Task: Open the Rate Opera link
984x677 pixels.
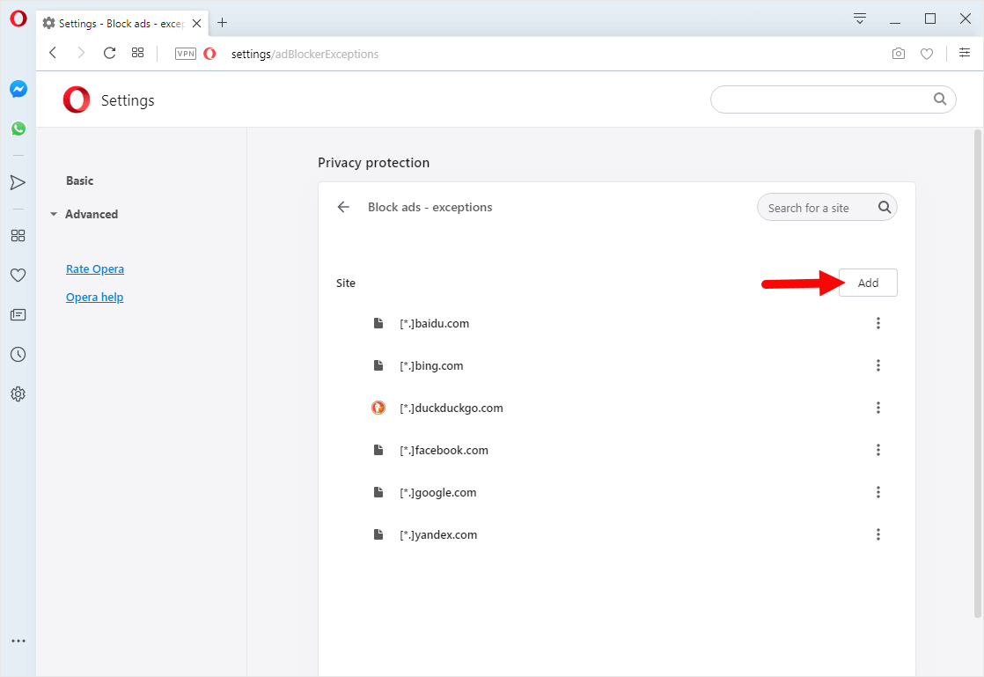Action: tap(95, 269)
